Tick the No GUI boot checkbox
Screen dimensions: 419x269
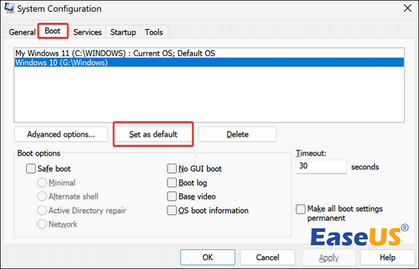(x=172, y=169)
